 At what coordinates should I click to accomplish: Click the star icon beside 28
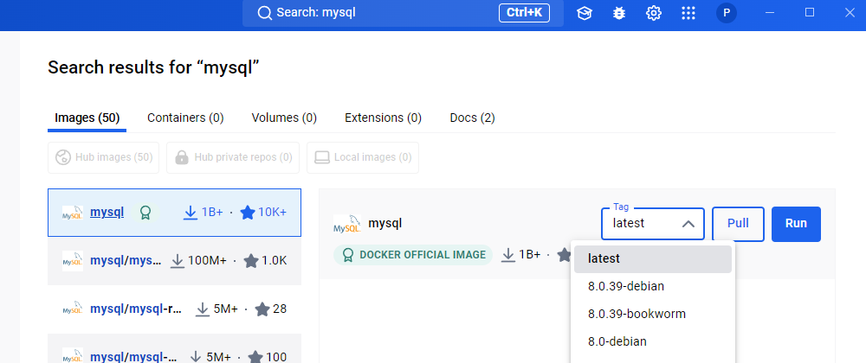(x=262, y=309)
